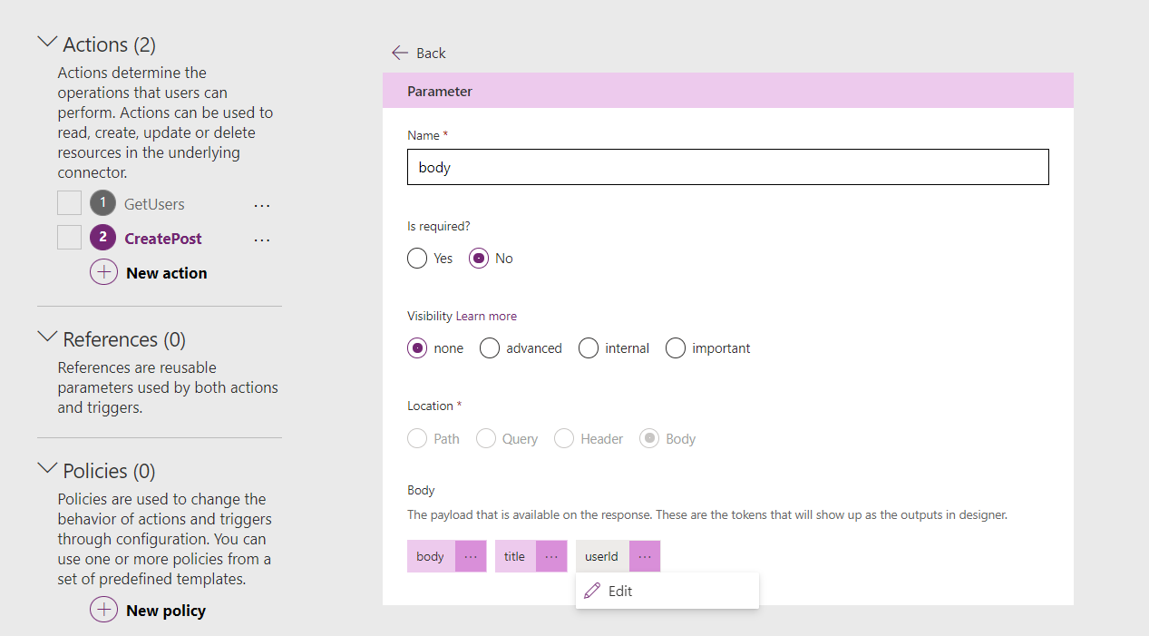
Task: Tick the checkbox next to CreatePost
Action: click(70, 238)
